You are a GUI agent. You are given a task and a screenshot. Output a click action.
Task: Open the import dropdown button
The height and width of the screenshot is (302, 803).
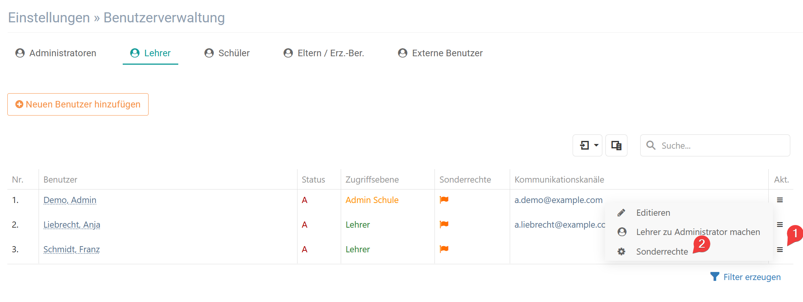(587, 146)
